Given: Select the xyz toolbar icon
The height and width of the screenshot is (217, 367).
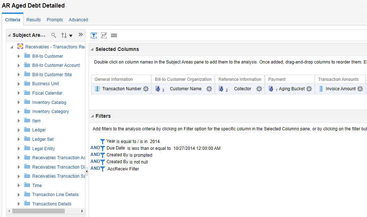Looking at the screenshot, I should point(114,35).
